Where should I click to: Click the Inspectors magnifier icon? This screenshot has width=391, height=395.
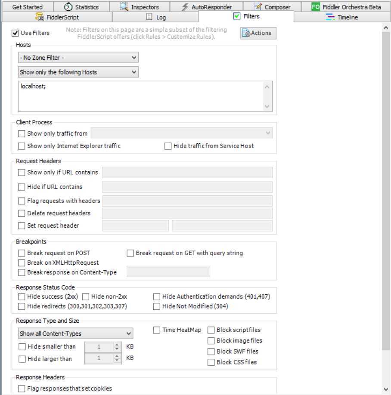point(124,7)
